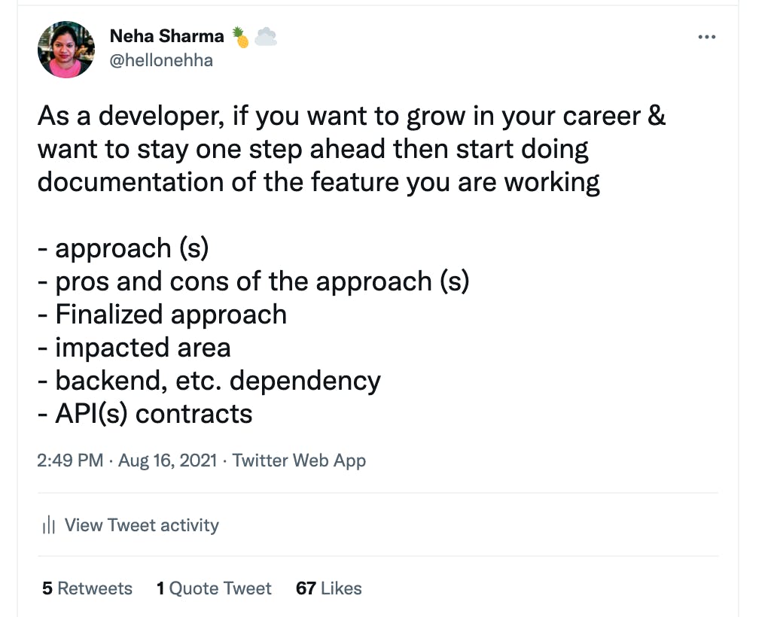The width and height of the screenshot is (774, 617).
Task: Click the "impacted area" bullet line
Action: [134, 347]
